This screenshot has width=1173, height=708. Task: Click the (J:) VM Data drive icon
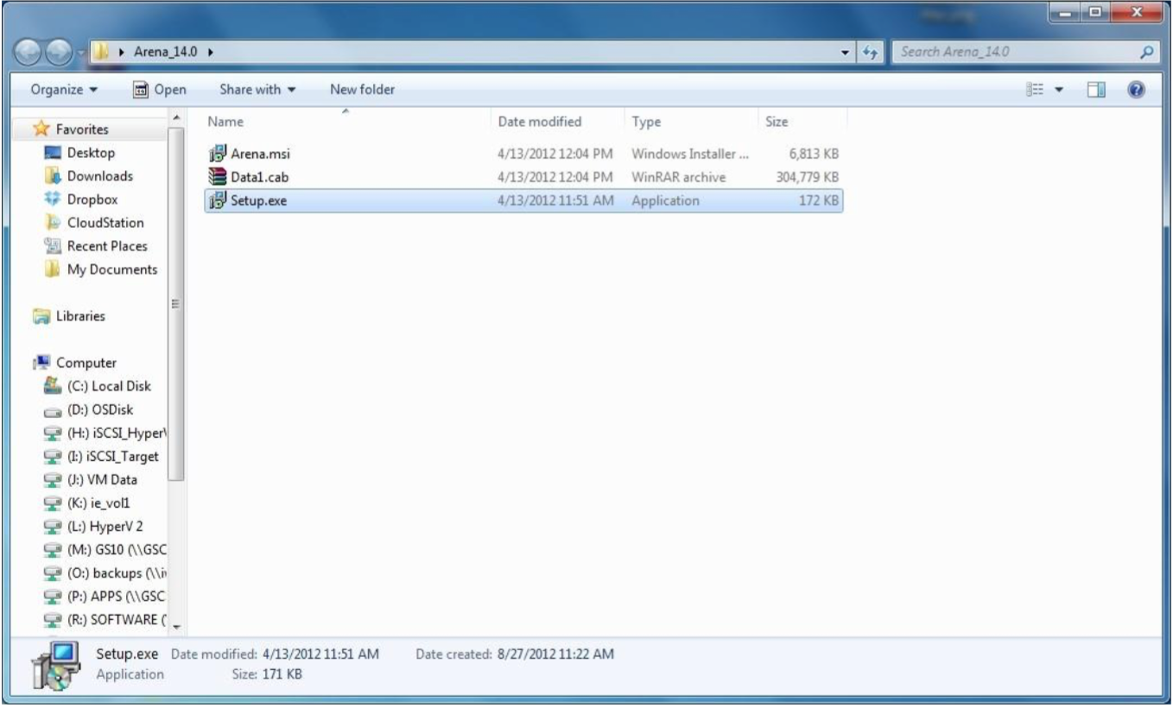pyautogui.click(x=51, y=480)
